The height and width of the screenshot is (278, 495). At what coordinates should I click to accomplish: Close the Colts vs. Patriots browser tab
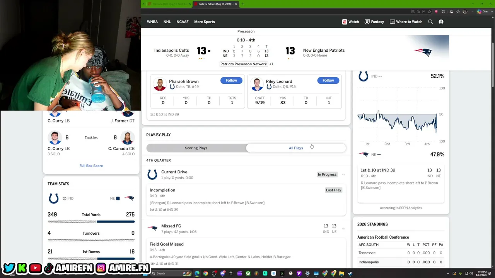click(x=236, y=4)
